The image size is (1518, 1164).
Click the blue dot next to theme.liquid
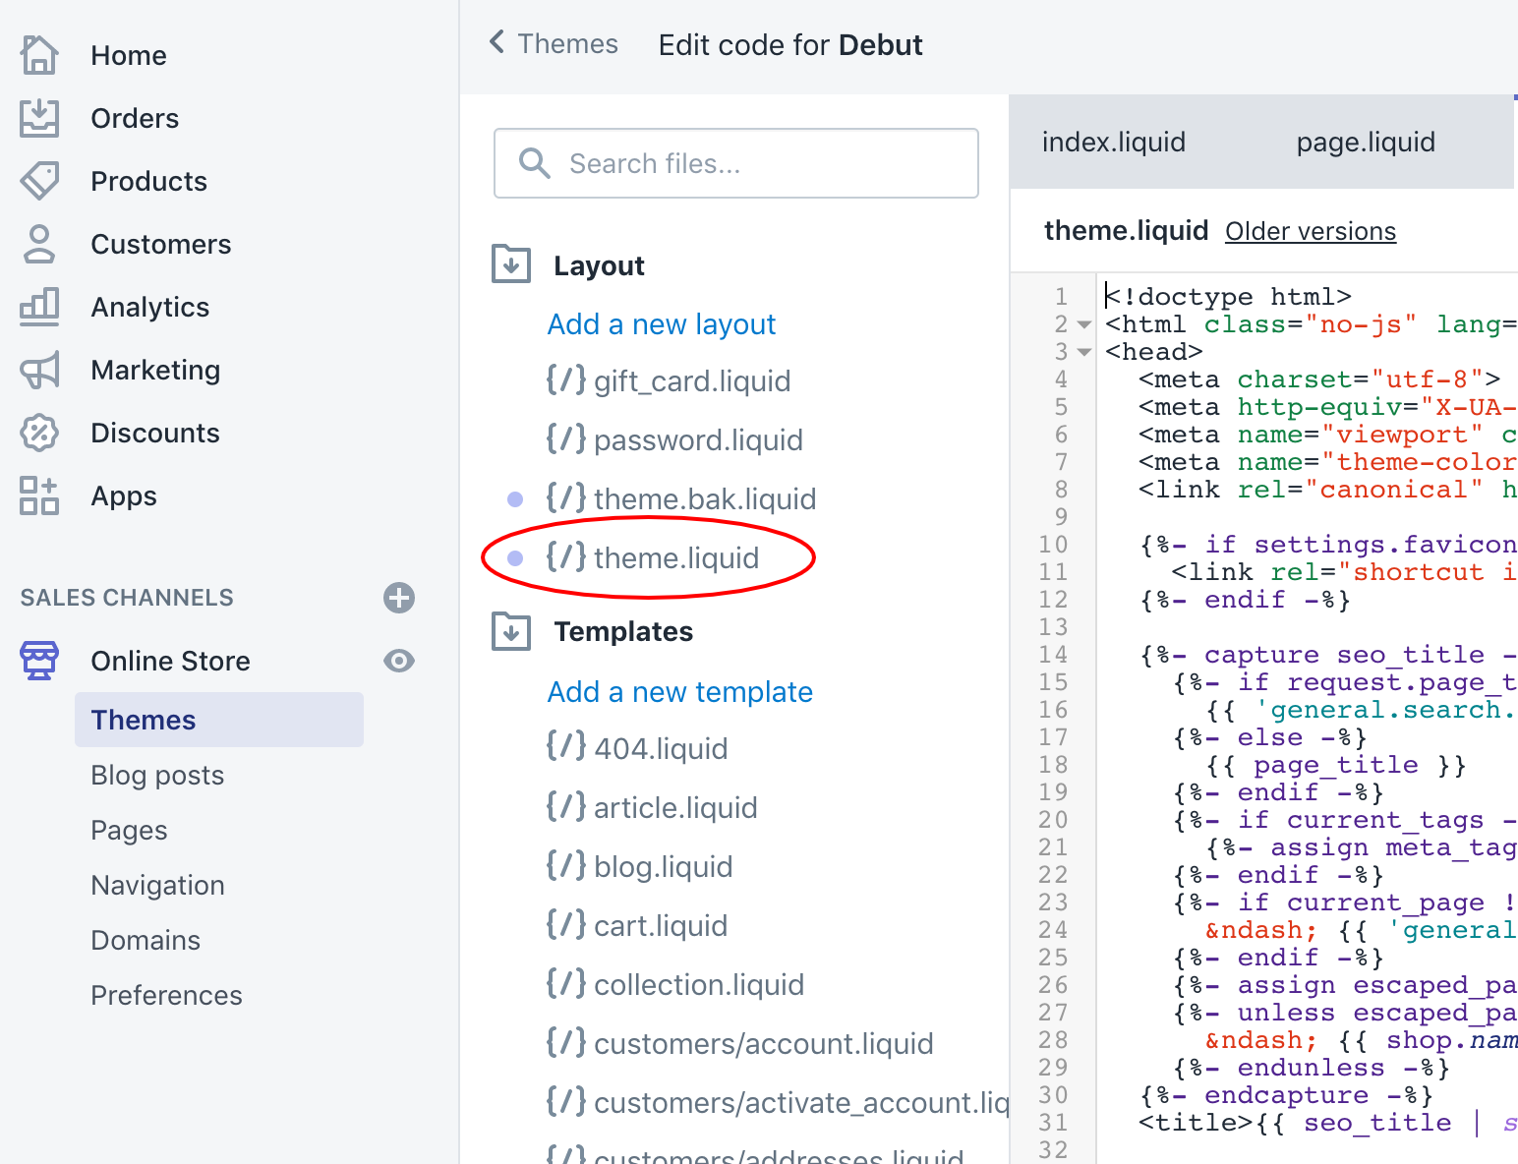[x=515, y=557]
